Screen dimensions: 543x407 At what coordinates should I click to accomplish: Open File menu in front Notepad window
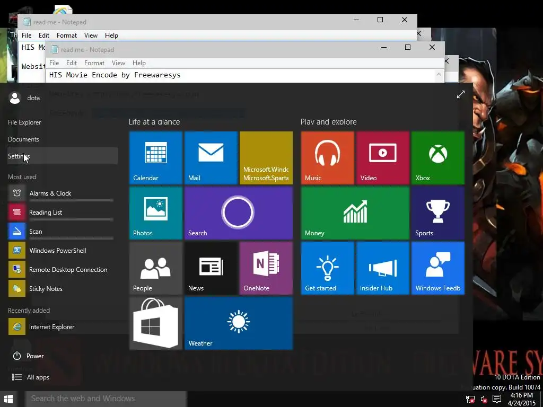54,63
